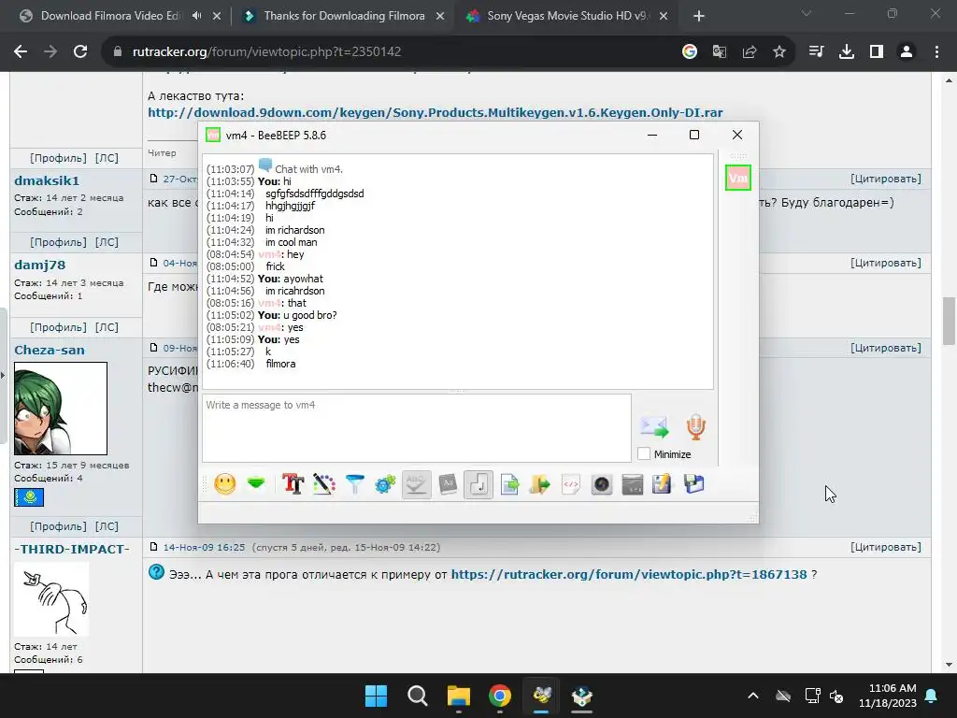Send the message with envelope arrow button
Image resolution: width=957 pixels, height=718 pixels.
pos(654,426)
